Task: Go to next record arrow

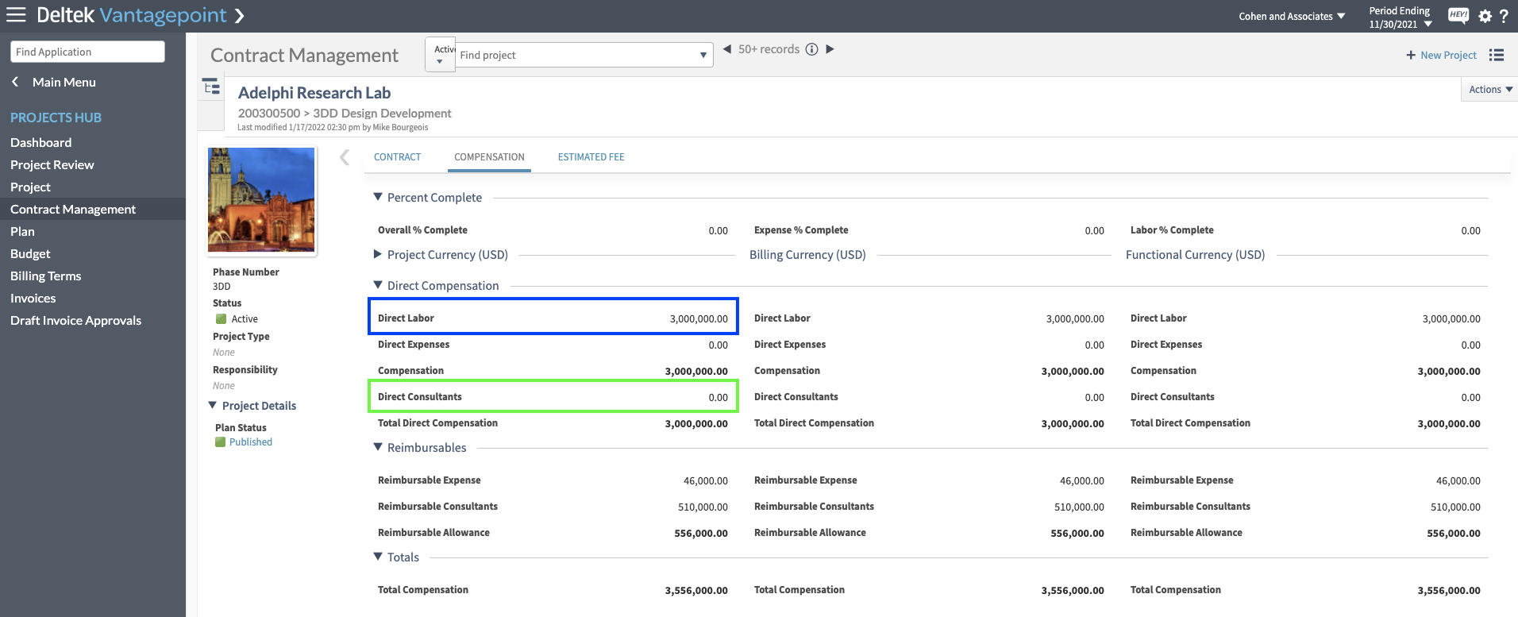Action: [830, 49]
